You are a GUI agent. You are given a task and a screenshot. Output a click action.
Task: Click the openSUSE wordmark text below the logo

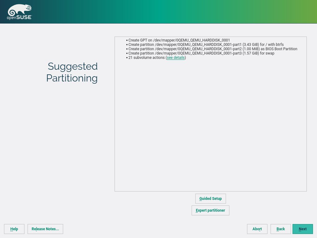(x=19, y=18)
